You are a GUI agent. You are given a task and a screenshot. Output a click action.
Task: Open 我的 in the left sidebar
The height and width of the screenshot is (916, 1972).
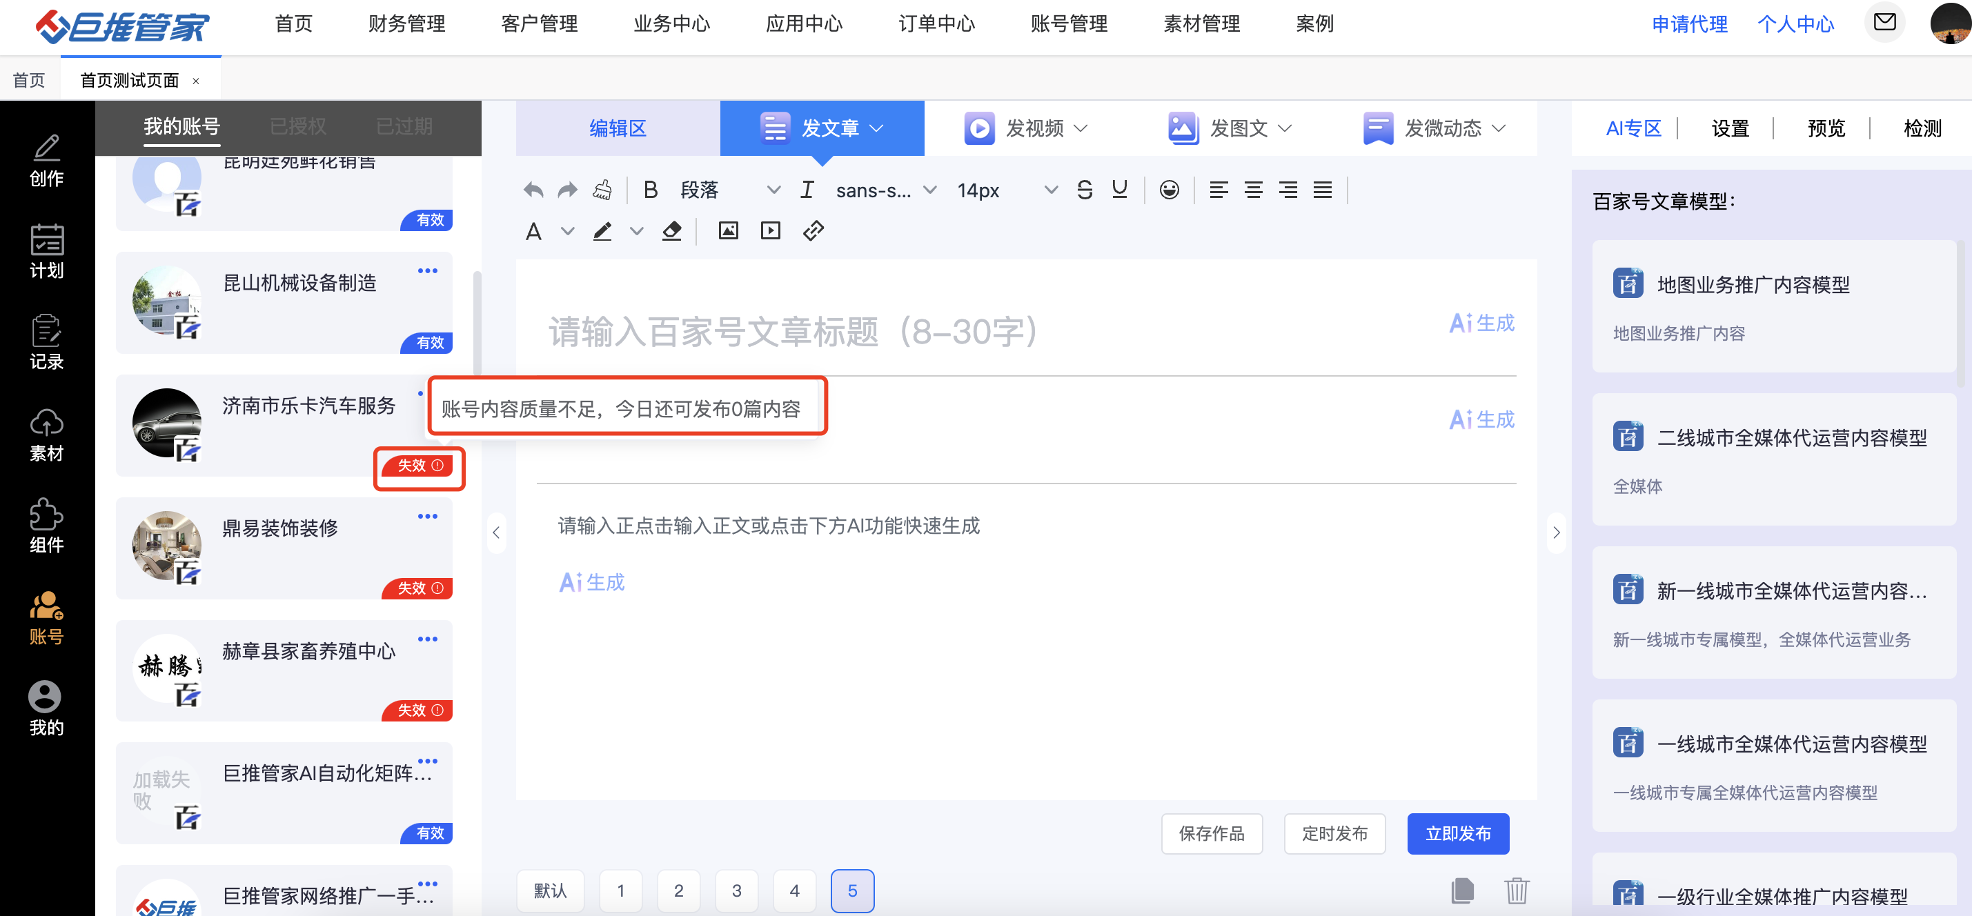tap(47, 709)
